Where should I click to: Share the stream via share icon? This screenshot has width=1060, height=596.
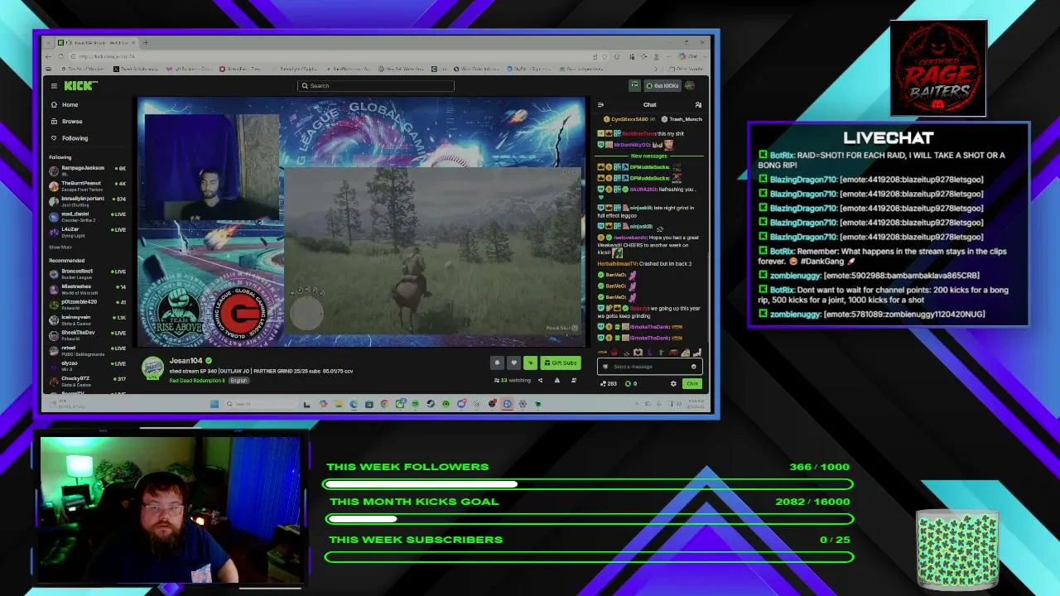(x=540, y=381)
